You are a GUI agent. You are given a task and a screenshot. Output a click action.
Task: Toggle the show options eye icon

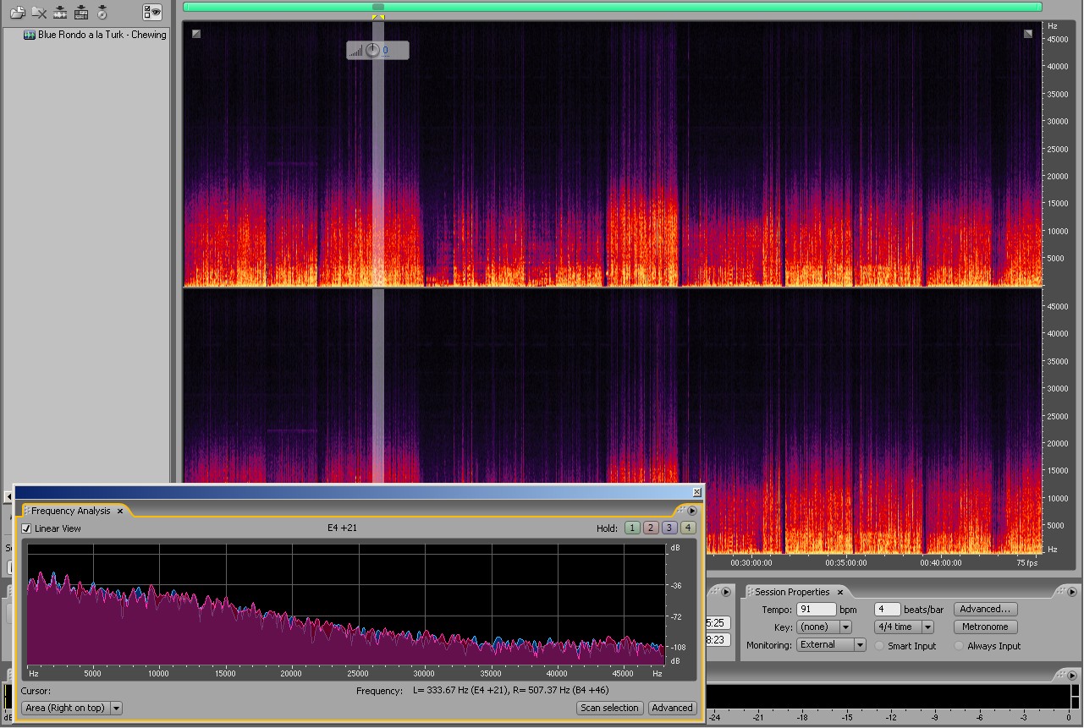(x=152, y=12)
